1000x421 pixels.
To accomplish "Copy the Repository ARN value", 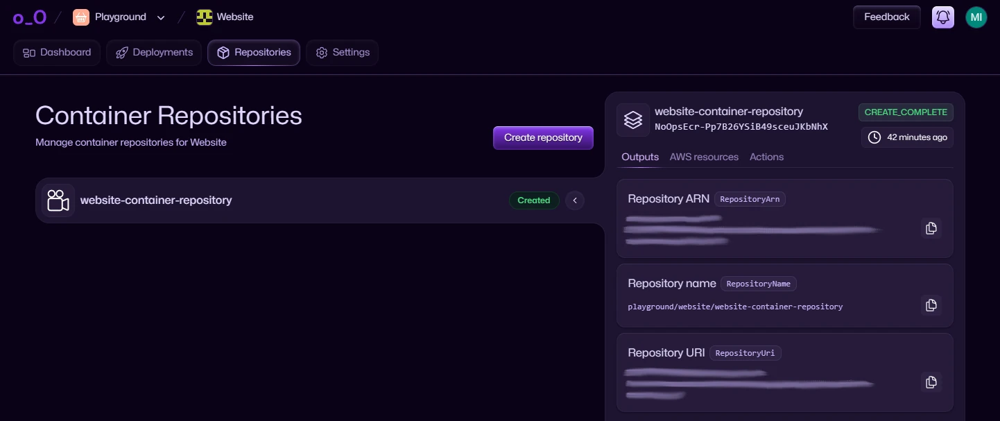I will click(x=931, y=228).
